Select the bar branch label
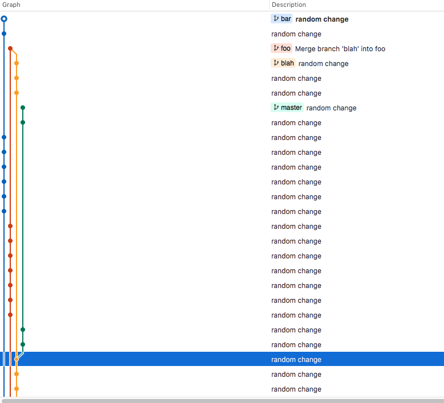 point(282,19)
